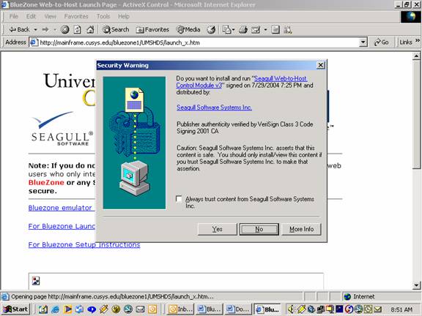
Task: Click the Refresh page icon
Action: click(78, 29)
